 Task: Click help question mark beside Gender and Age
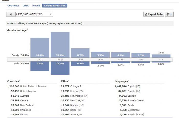[x=28, y=29]
